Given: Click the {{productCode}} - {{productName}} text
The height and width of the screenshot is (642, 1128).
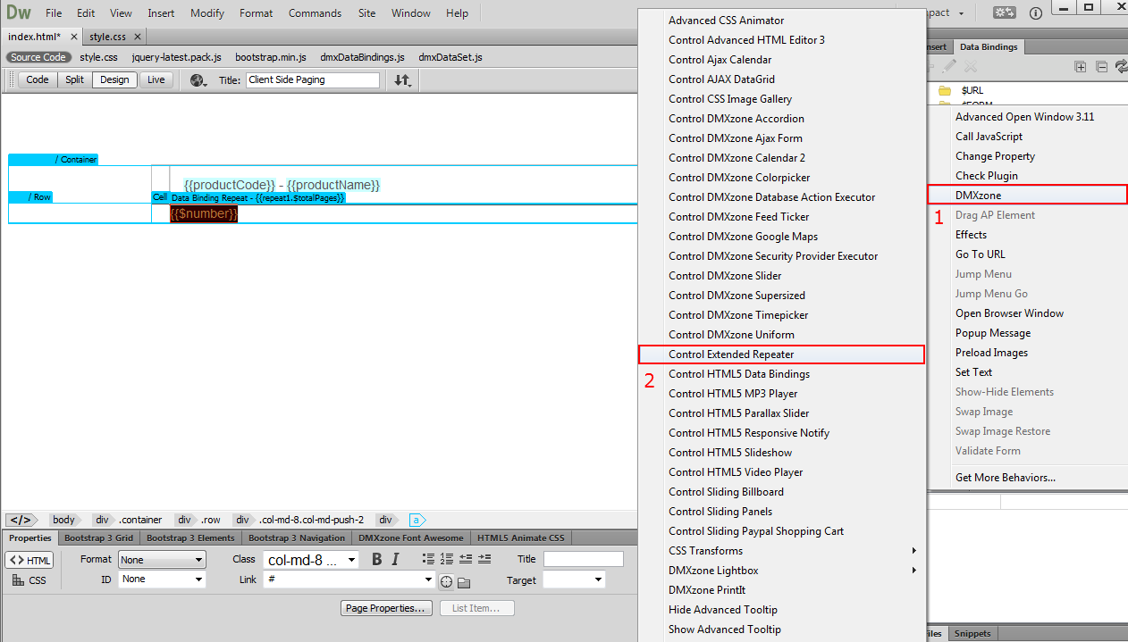Looking at the screenshot, I should (x=282, y=185).
